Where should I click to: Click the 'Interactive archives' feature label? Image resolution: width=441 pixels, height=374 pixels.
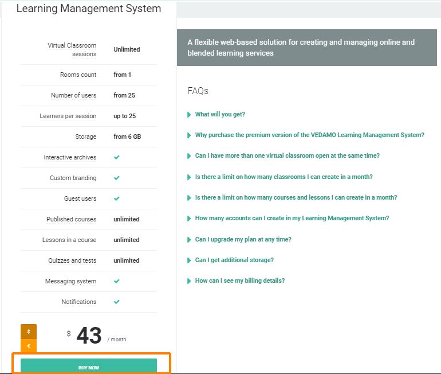tap(70, 157)
